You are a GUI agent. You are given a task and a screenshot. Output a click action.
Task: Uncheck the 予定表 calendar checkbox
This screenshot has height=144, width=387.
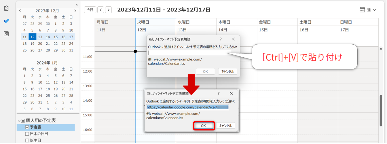pos(27,127)
